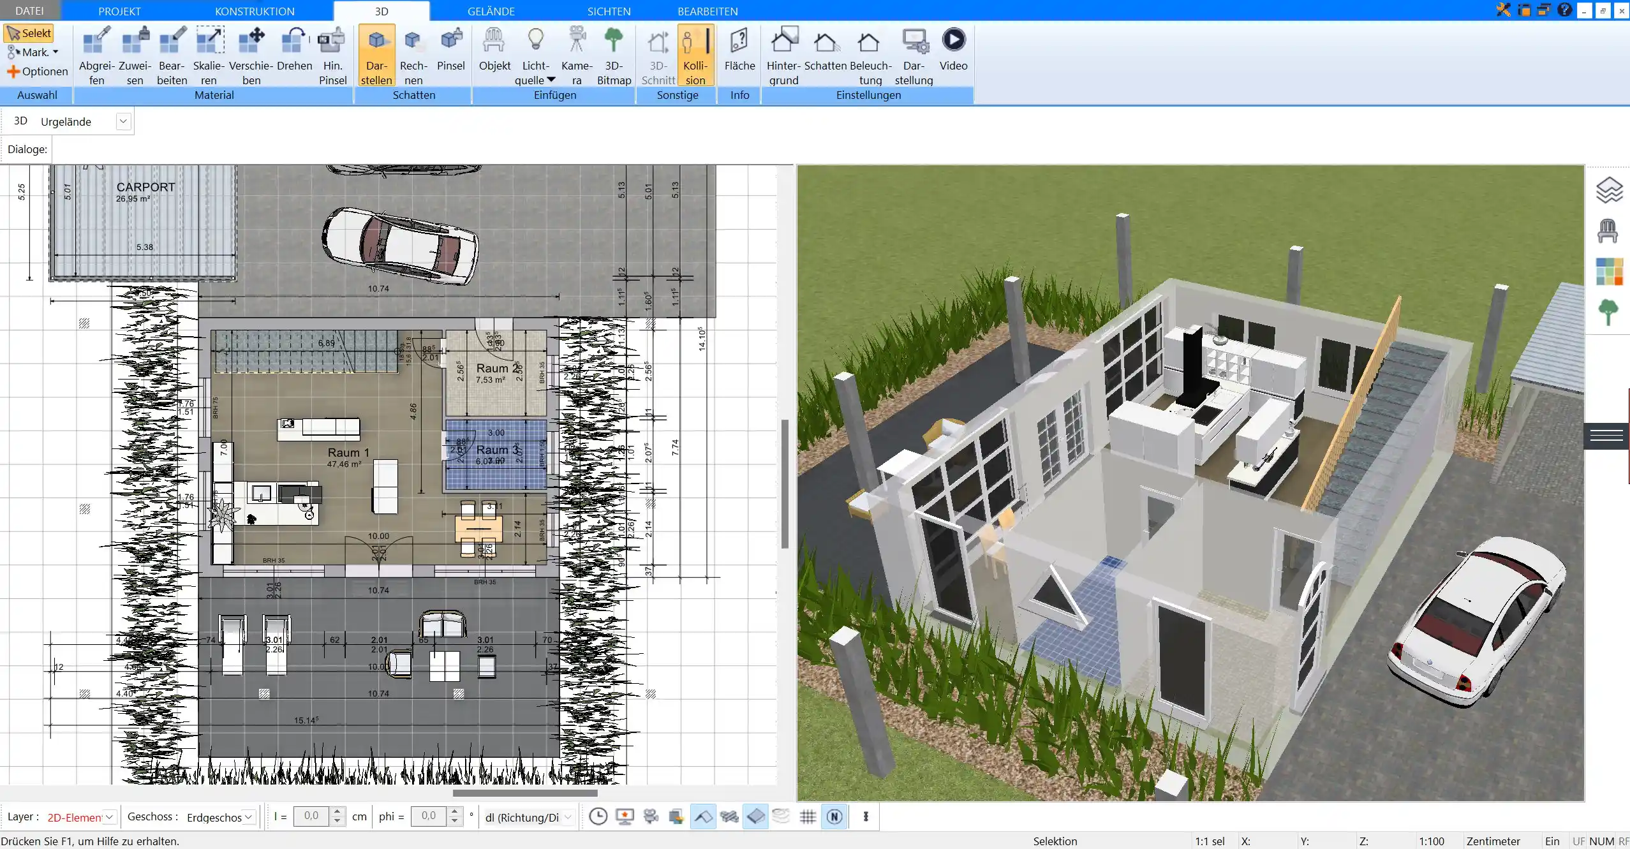Open Beleuchtung settings

[x=870, y=55]
